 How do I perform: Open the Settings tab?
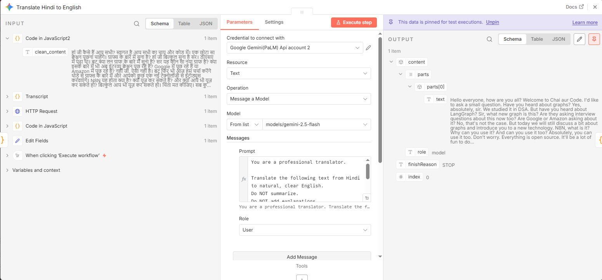274,22
